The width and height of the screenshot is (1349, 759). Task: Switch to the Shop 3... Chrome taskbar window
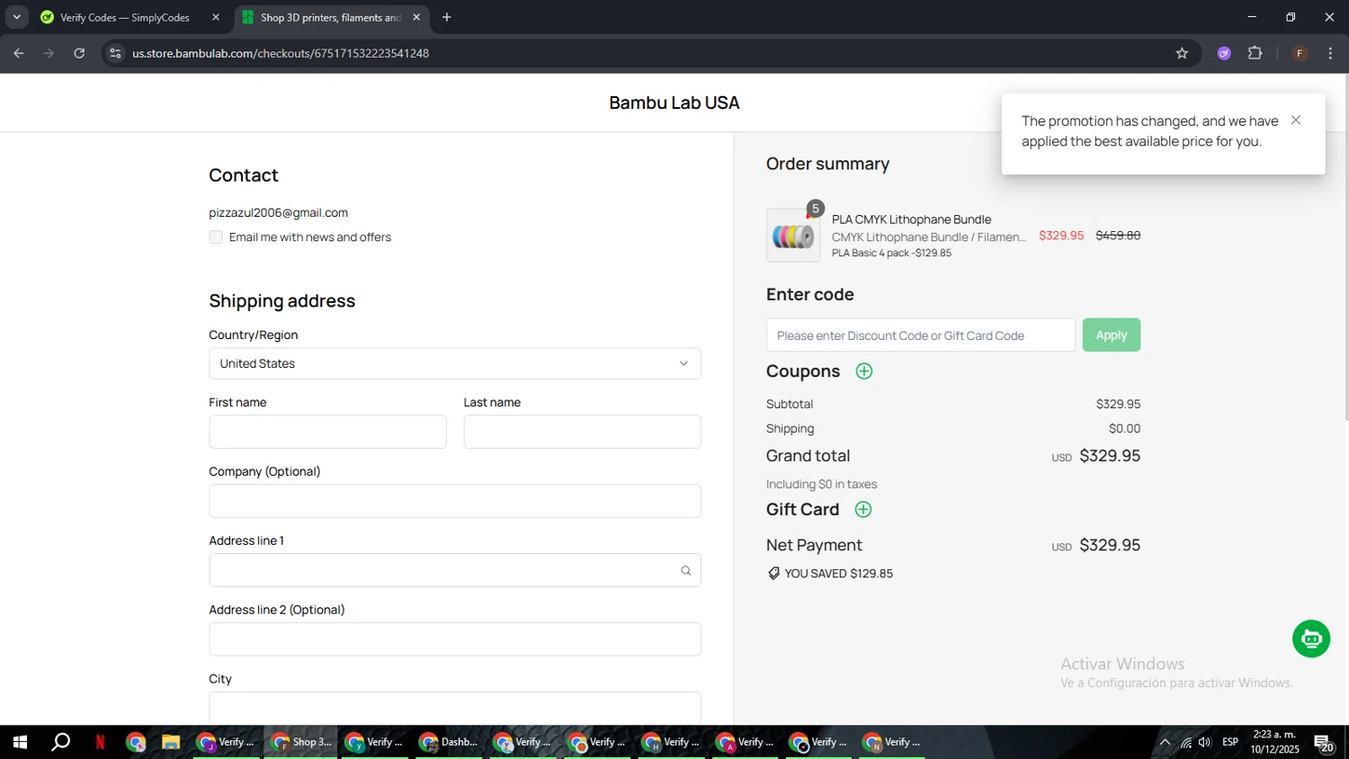tap(301, 742)
